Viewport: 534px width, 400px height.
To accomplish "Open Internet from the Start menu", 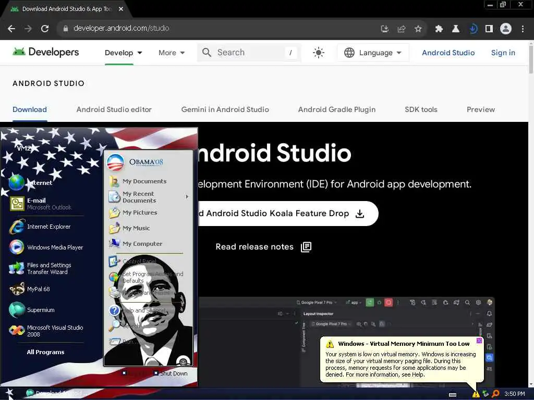I will (x=31, y=183).
